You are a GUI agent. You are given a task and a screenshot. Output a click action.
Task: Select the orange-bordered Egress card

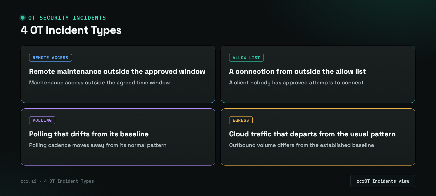click(x=318, y=137)
